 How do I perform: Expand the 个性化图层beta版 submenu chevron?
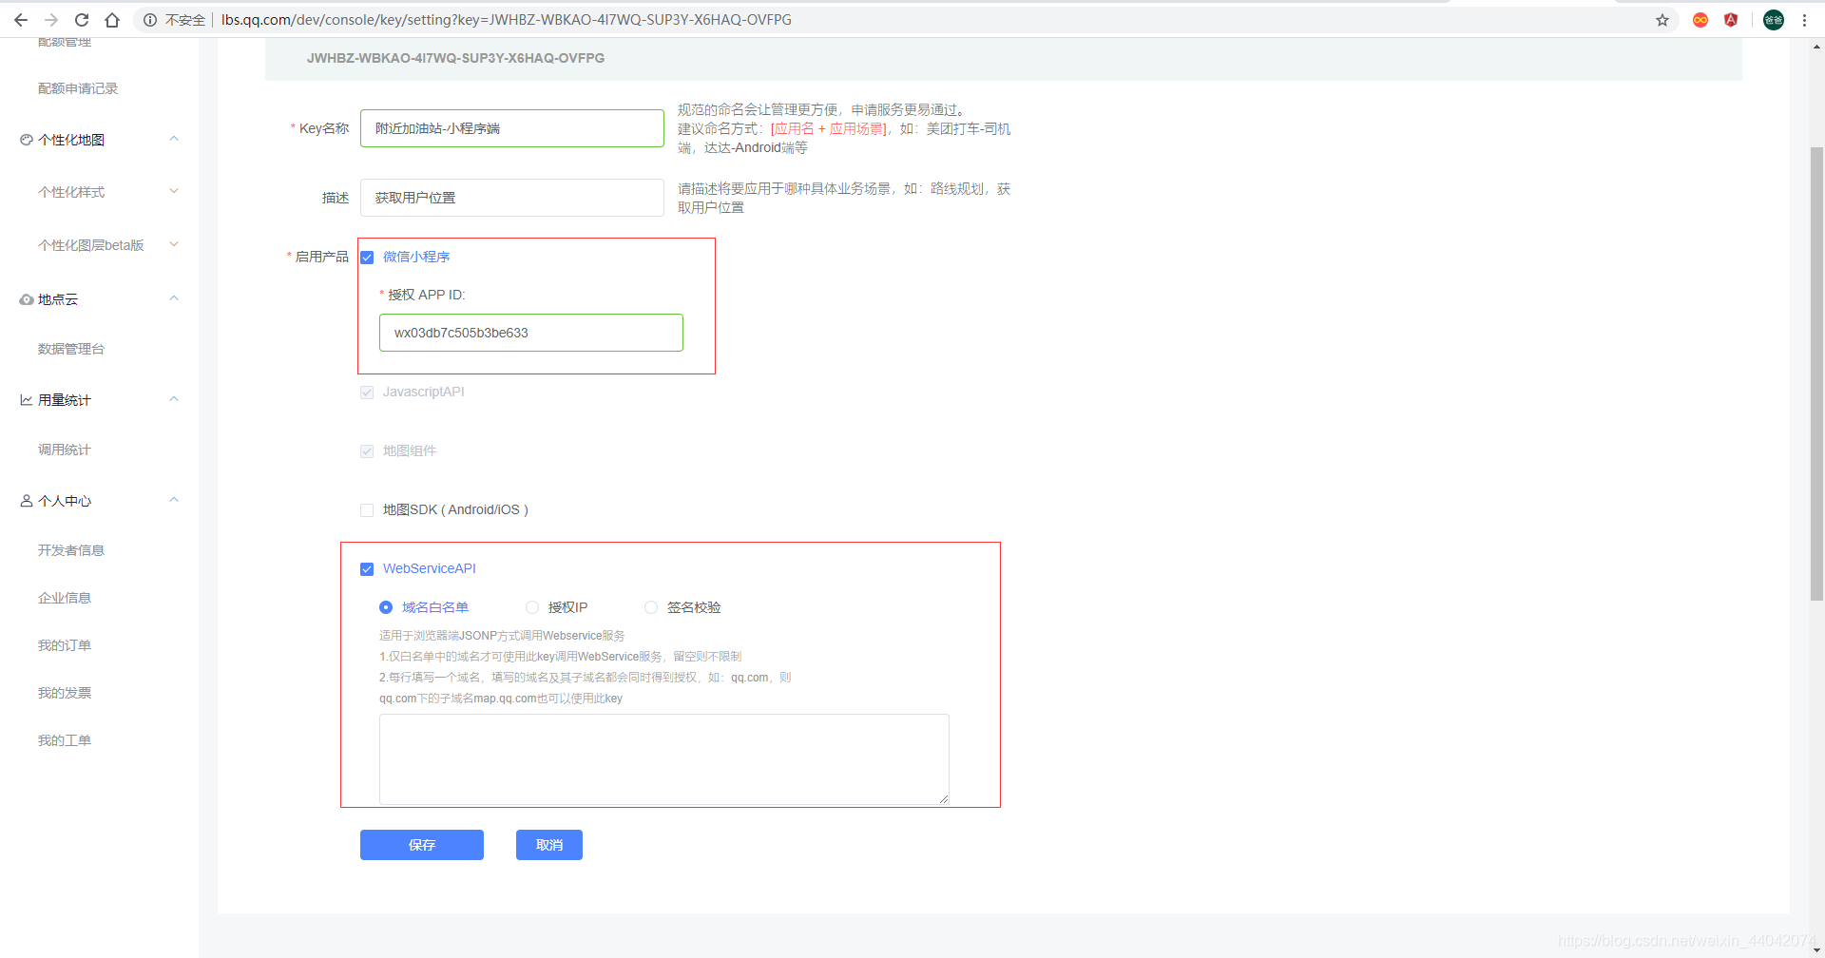coord(174,244)
